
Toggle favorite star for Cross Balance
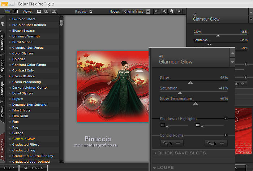pos(10,76)
